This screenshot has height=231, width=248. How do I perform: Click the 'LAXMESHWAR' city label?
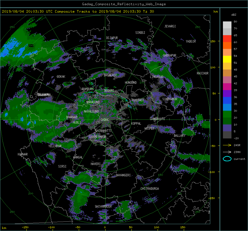click(98, 137)
